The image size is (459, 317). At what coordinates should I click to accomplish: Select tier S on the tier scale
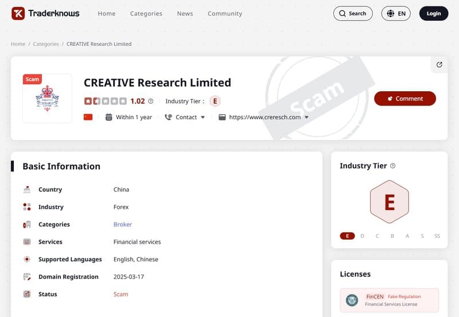tap(422, 236)
